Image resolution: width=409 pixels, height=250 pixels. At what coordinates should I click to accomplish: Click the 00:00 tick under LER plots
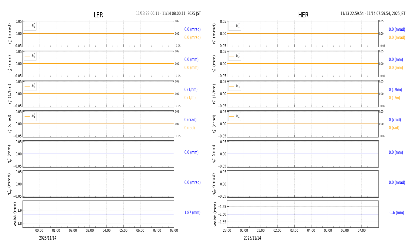(x=39, y=231)
